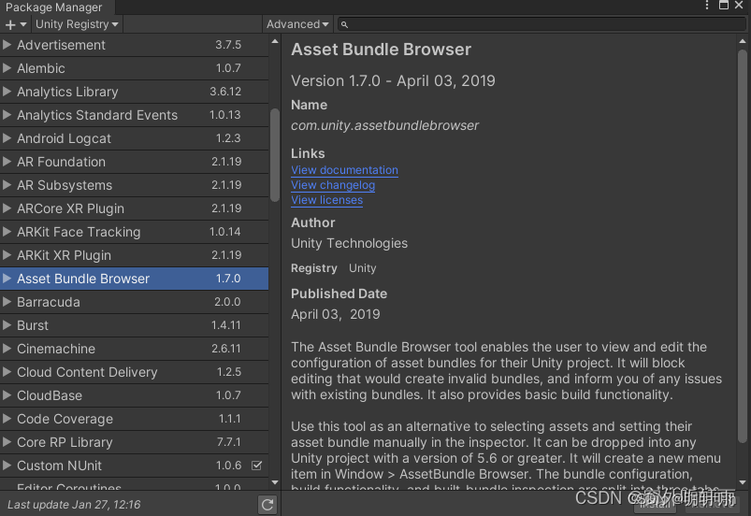This screenshot has height=516, width=751.
Task: Select the CloudBase package name
Action: pyautogui.click(x=50, y=395)
